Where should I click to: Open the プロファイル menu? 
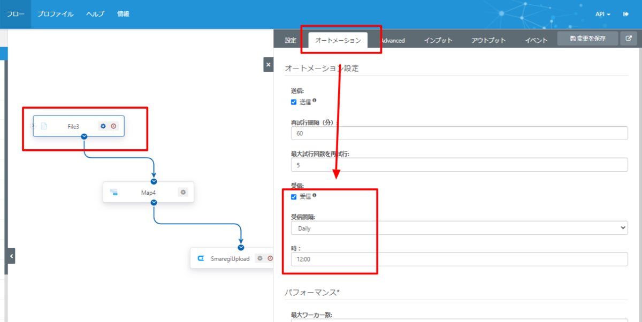click(56, 14)
